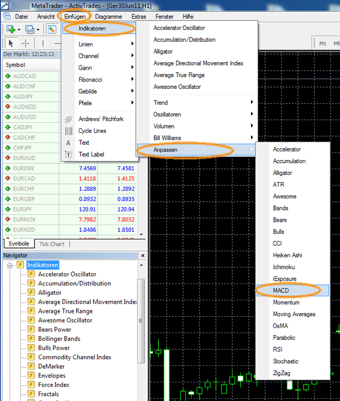Image resolution: width=340 pixels, height=401 pixels.
Task: Expand the Gebilde submenu
Action: (99, 91)
